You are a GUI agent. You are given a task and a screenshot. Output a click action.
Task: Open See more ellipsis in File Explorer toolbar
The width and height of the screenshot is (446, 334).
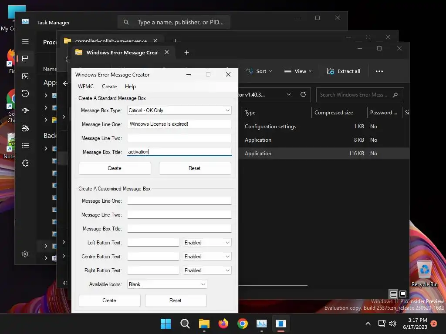(x=379, y=71)
